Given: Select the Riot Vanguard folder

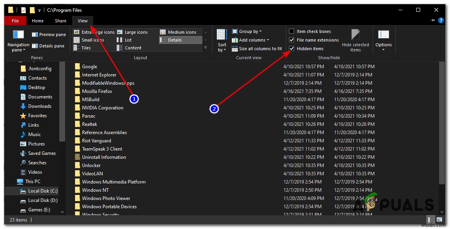Looking at the screenshot, I should click(93, 141).
